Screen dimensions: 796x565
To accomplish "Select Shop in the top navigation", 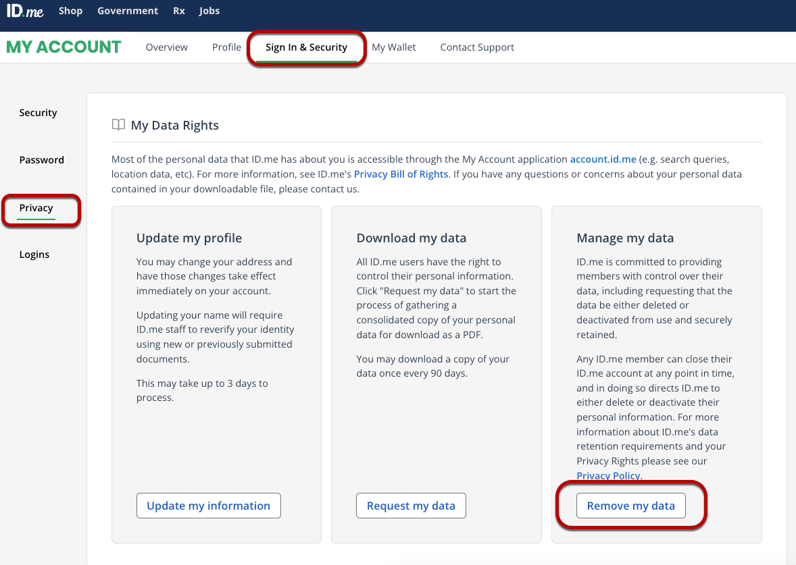I will (70, 11).
